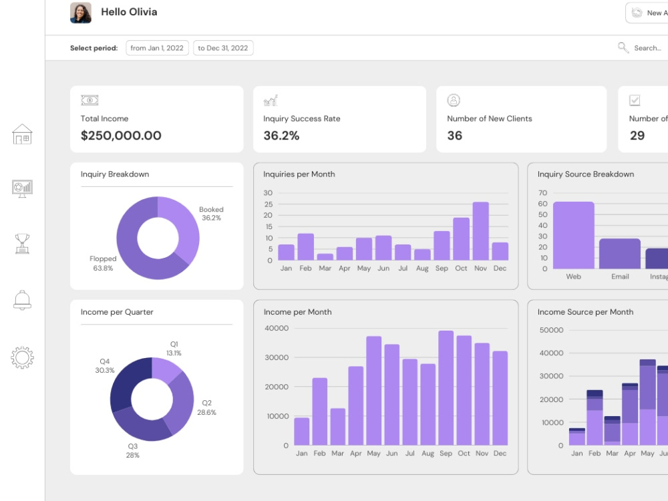
Task: Select the Q1 13.1% donut segment
Action: [x=165, y=369]
